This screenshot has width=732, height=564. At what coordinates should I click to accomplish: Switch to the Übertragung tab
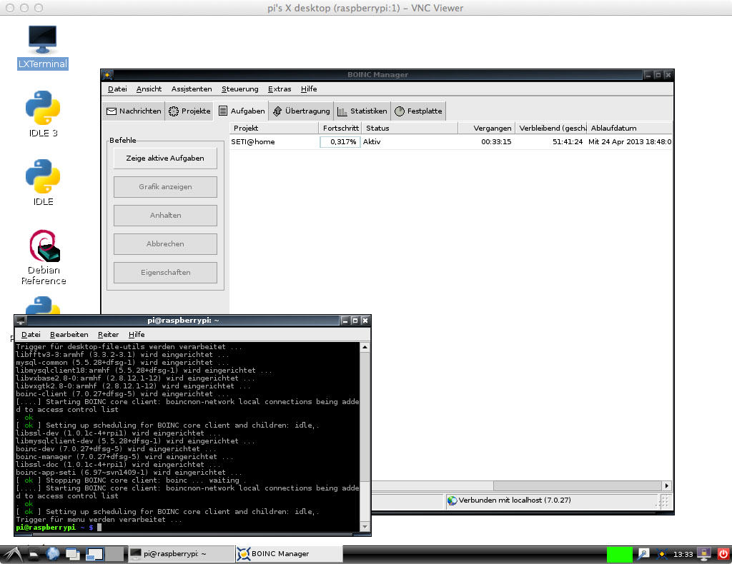pos(301,111)
